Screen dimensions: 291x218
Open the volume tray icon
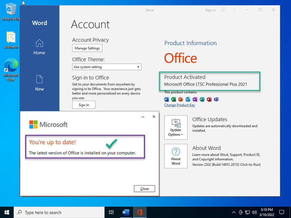coord(254,212)
